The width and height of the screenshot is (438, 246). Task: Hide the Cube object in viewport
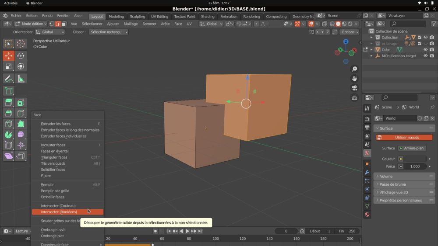click(x=425, y=49)
